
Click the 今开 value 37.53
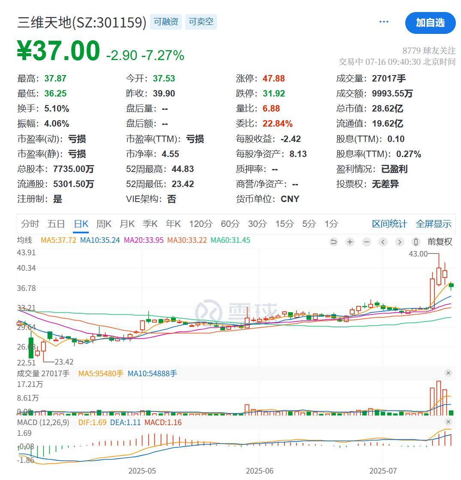point(164,78)
